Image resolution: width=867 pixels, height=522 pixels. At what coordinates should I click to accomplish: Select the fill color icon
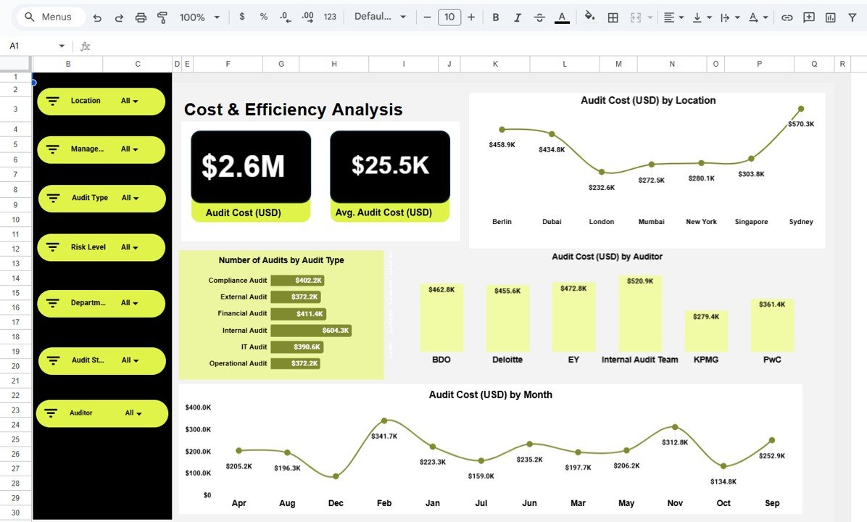coord(589,17)
